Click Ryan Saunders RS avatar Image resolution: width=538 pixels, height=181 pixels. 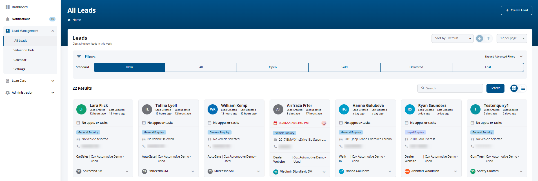click(410, 109)
